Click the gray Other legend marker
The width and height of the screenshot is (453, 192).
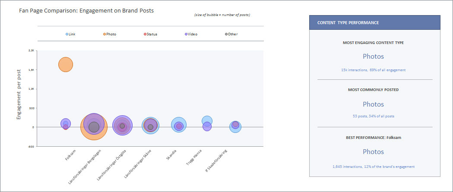tap(227, 34)
